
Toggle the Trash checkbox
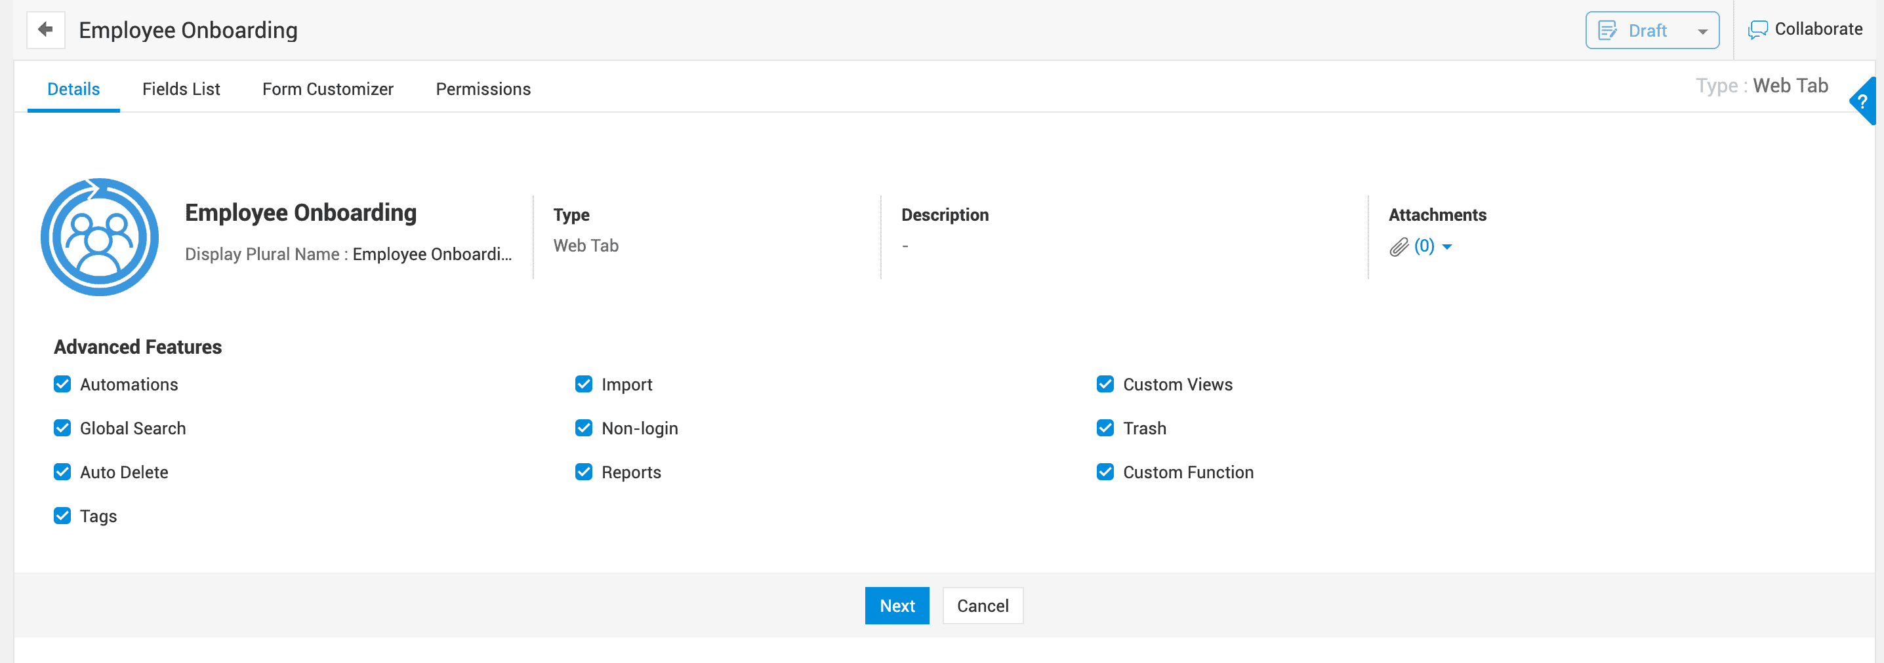tap(1105, 428)
